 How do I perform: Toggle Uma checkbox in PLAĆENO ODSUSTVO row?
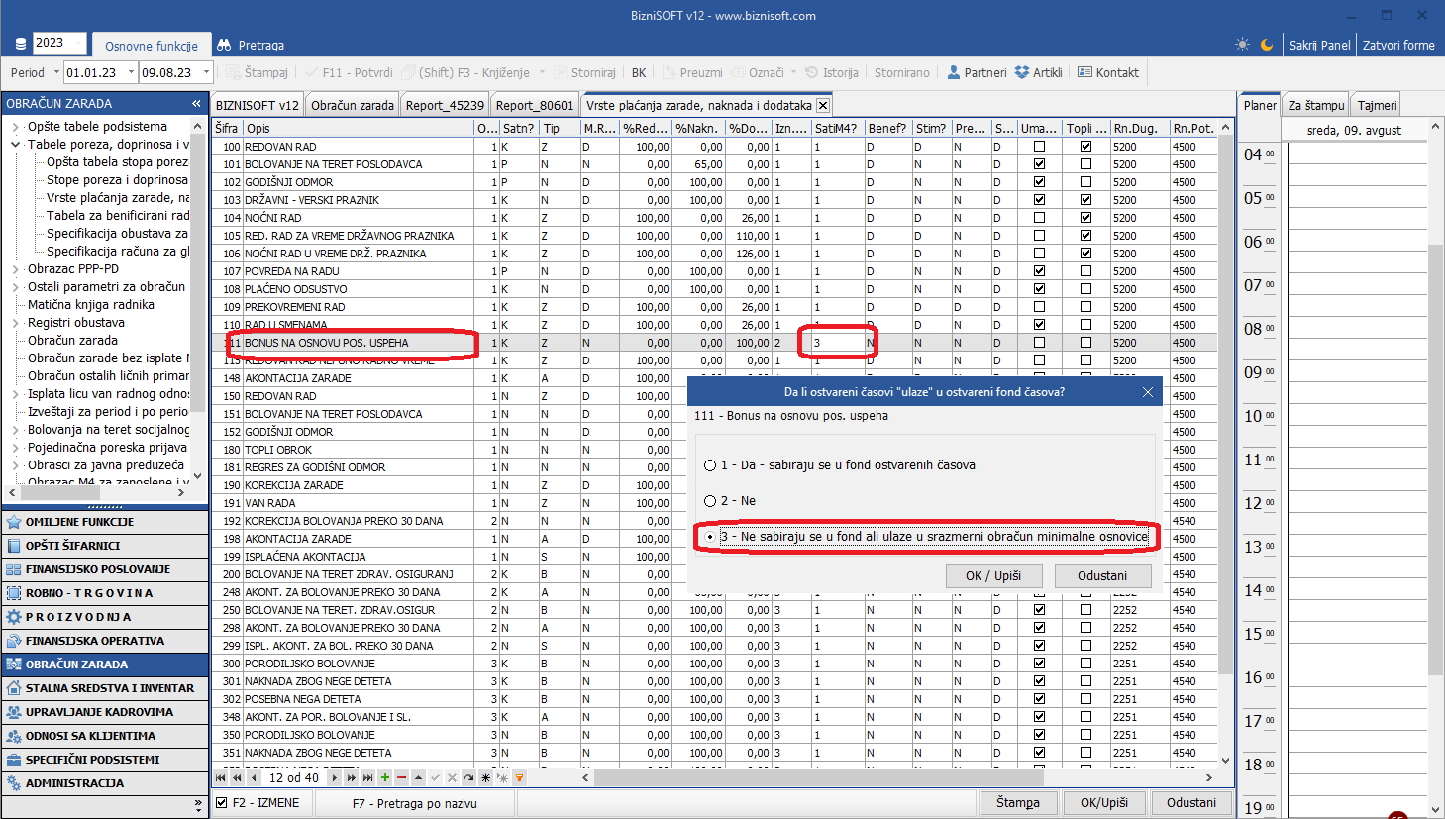[x=1039, y=289]
